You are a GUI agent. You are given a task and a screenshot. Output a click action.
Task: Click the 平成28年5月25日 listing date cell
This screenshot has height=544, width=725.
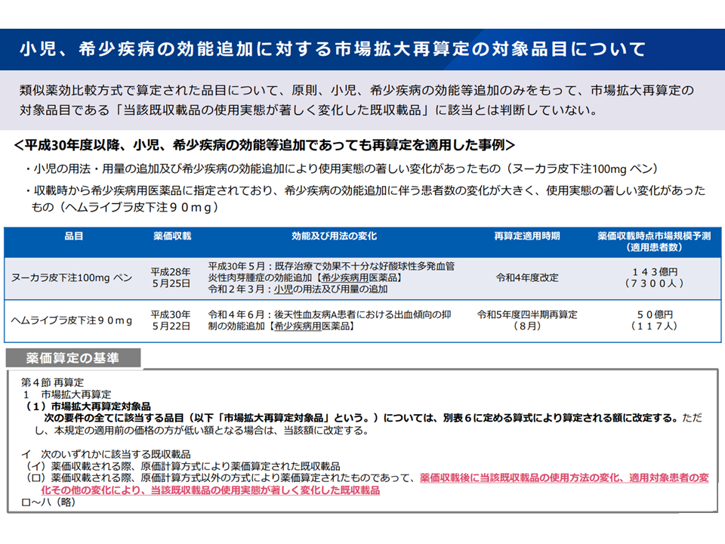pos(171,278)
